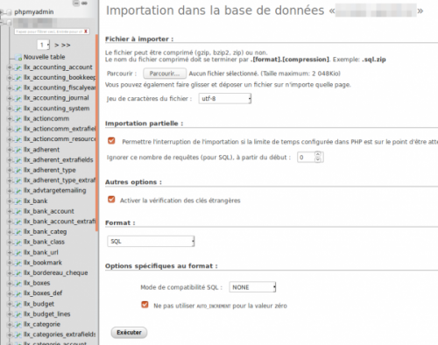Expand the llx_budget table node

[x=10, y=304]
